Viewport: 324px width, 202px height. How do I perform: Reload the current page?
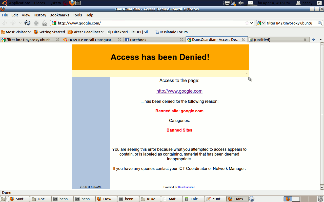[27, 23]
